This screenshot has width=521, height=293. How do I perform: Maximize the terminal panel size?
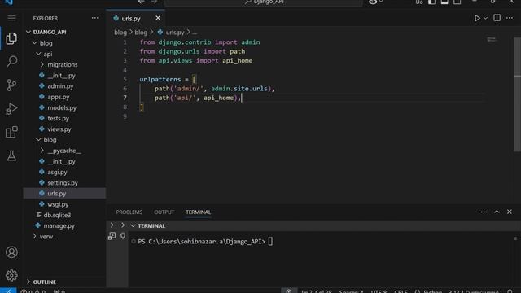pos(497,212)
